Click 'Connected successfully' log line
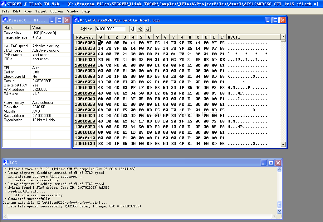The width and height of the screenshot is (323, 222). click(29, 199)
